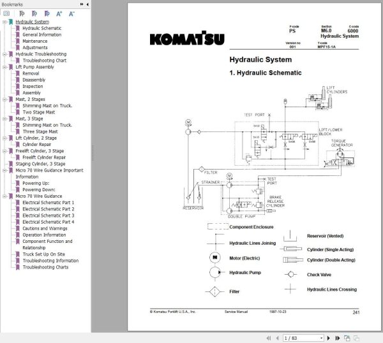
Task: Click the bookmark options list icon
Action: coord(6,13)
